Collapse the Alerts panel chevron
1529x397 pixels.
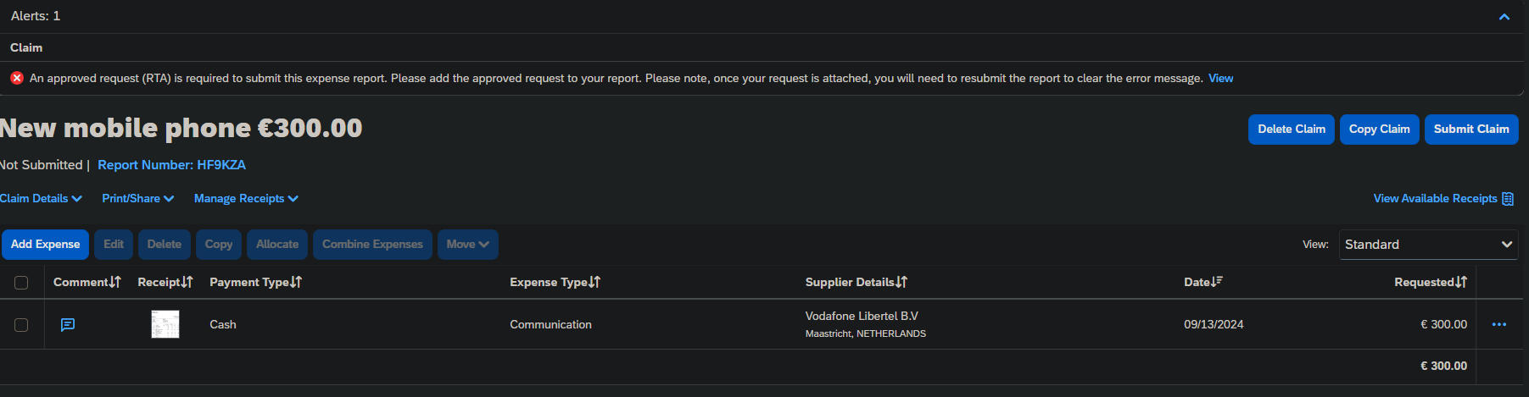1504,17
